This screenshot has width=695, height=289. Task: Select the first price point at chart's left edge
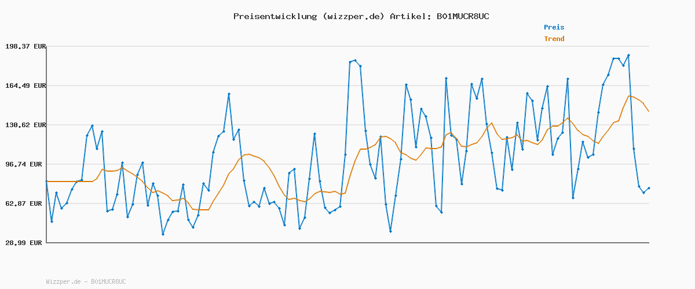click(x=46, y=181)
